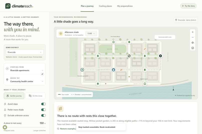Open the Cooling places tab
Image resolution: width=202 pixels, height=134 pixels.
point(105,6)
